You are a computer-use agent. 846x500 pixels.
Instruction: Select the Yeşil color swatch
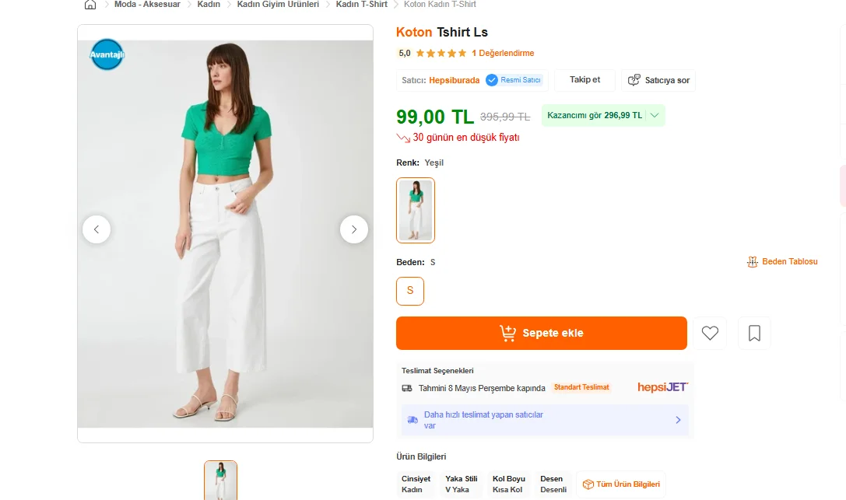pos(416,210)
